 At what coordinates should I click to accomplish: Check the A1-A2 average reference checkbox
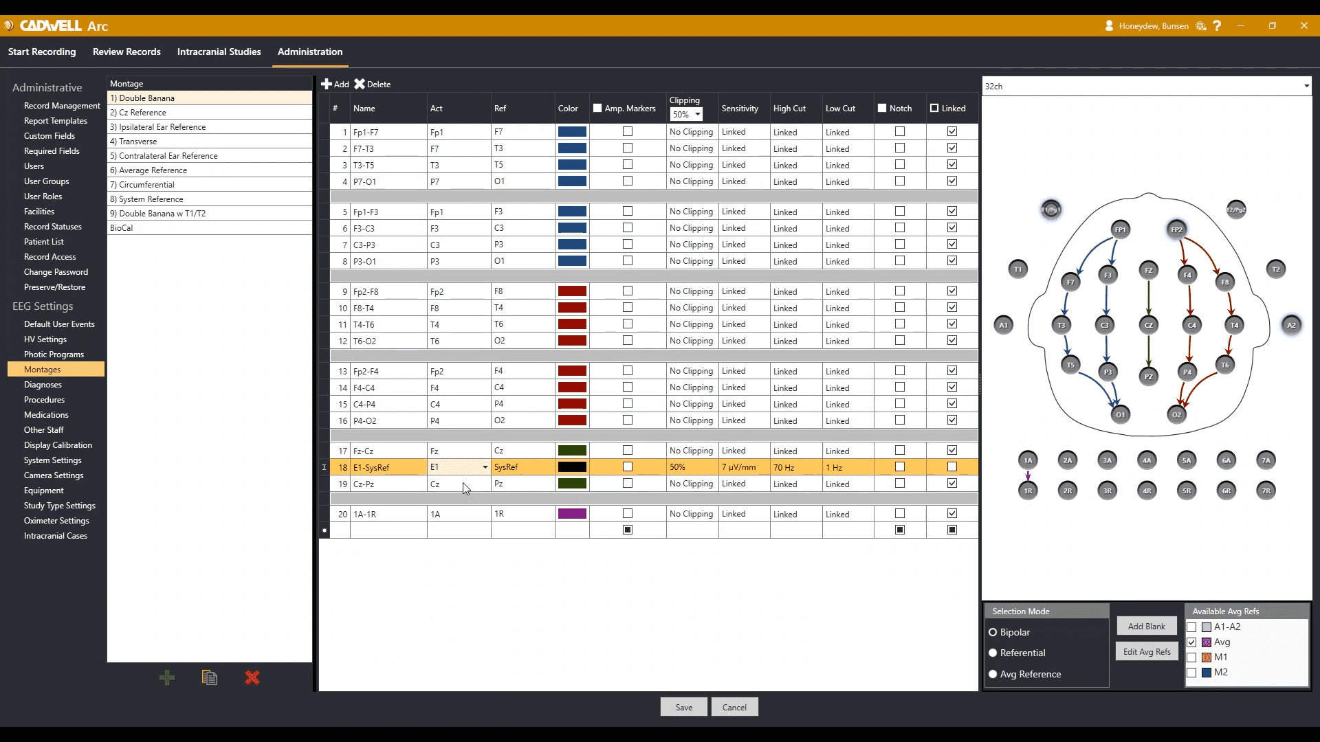[x=1192, y=627]
